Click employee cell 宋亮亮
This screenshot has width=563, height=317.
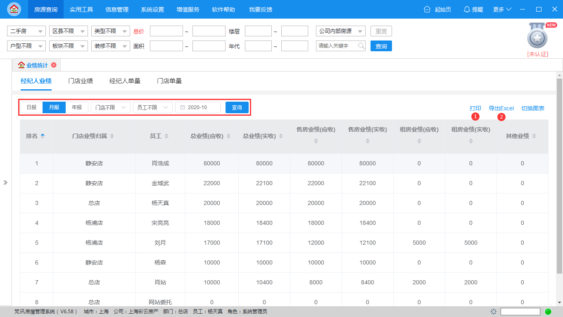pyautogui.click(x=160, y=223)
